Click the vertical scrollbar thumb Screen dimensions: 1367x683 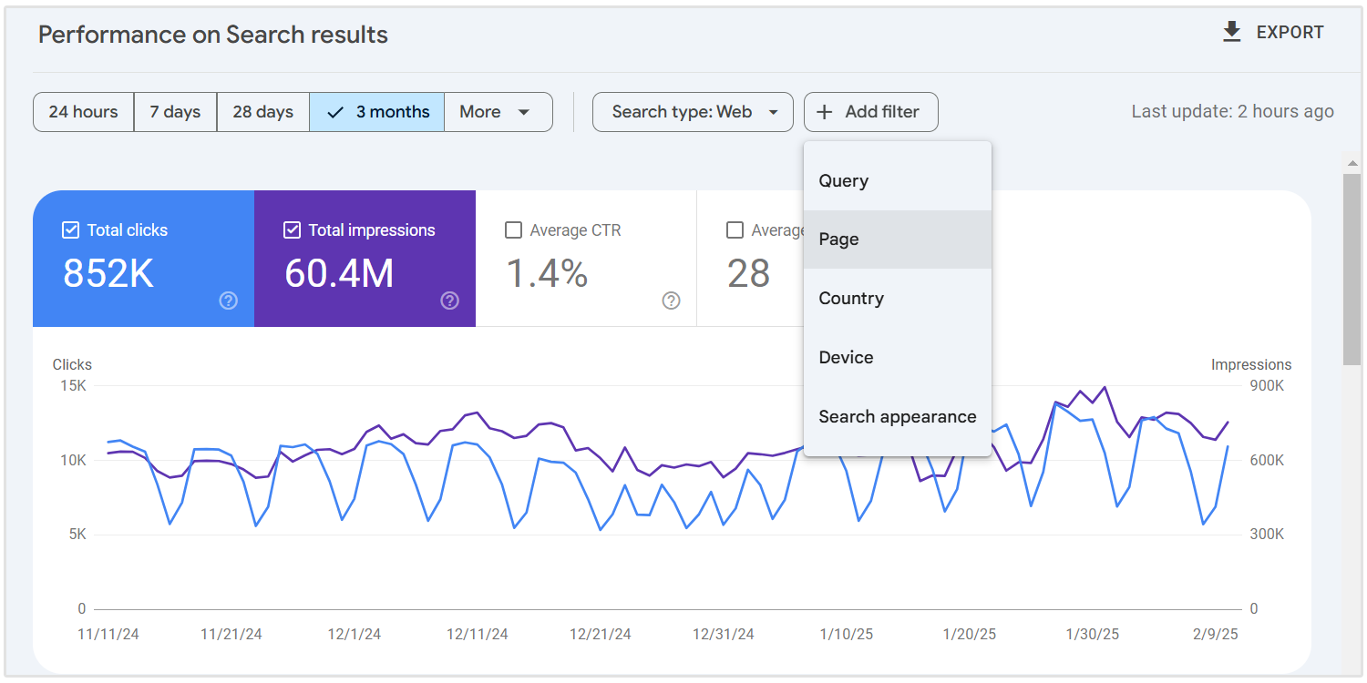(x=1352, y=269)
